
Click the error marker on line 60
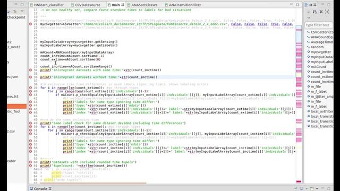click(31, 162)
